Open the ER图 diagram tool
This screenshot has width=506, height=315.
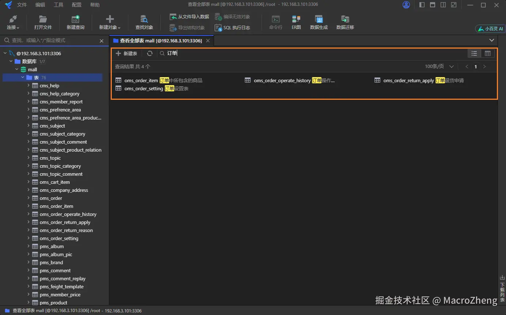tap(296, 22)
